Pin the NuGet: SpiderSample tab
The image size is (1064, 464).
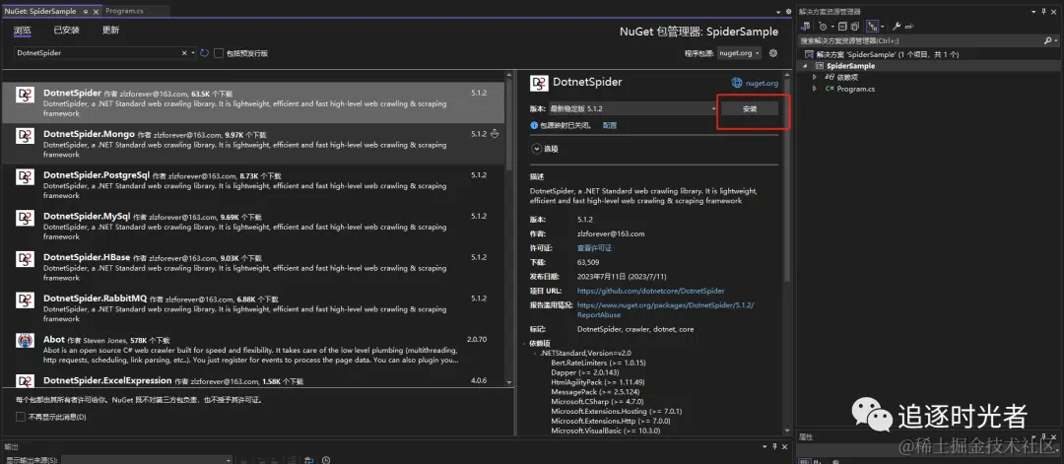(86, 12)
